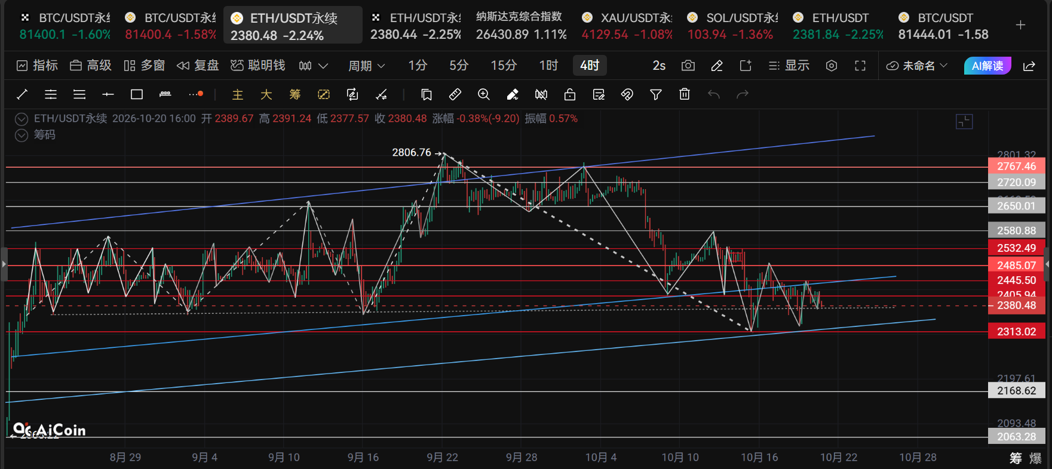Screen dimensions: 1052x469
Task: Collapse the 筹码 indicator row
Action: (22, 135)
